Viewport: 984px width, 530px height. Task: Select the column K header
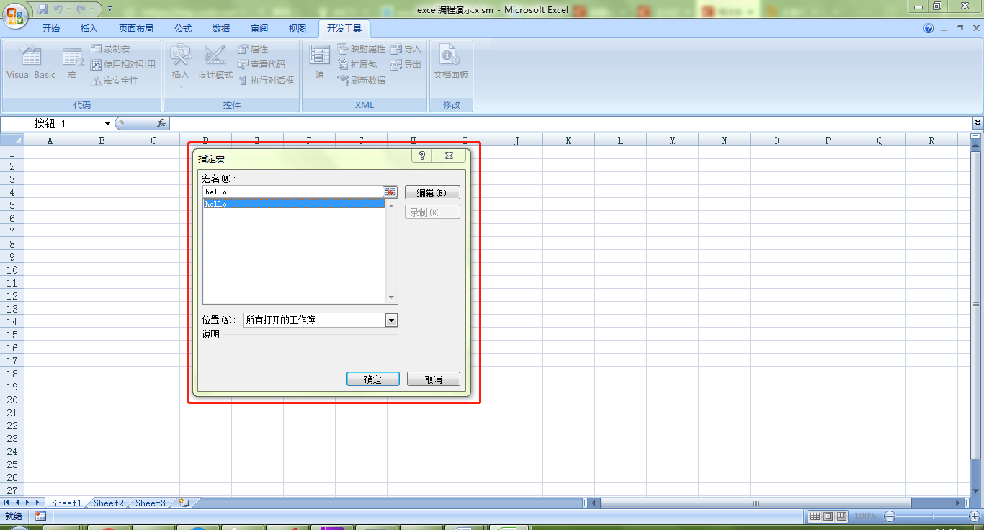pyautogui.click(x=568, y=140)
